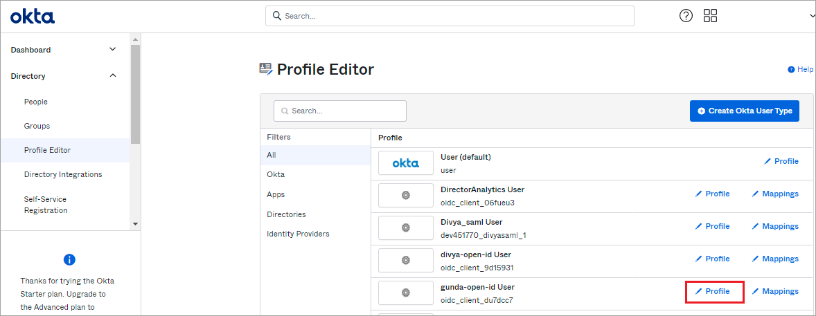The height and width of the screenshot is (316, 816).
Task: Edit Profile for gunda-open-id User
Action: pos(712,291)
